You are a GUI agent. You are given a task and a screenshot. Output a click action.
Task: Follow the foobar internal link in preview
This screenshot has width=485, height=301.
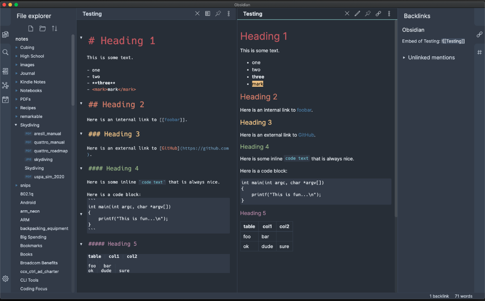pyautogui.click(x=304, y=110)
